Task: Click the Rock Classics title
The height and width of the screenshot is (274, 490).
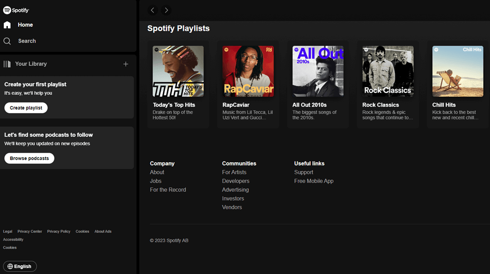Action: (x=381, y=105)
